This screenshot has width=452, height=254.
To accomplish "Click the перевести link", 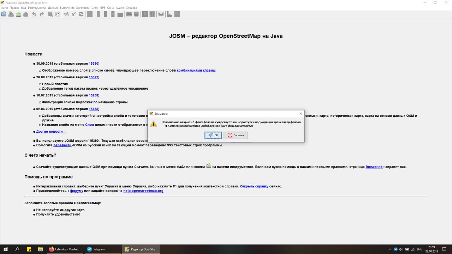I will coord(63,145).
